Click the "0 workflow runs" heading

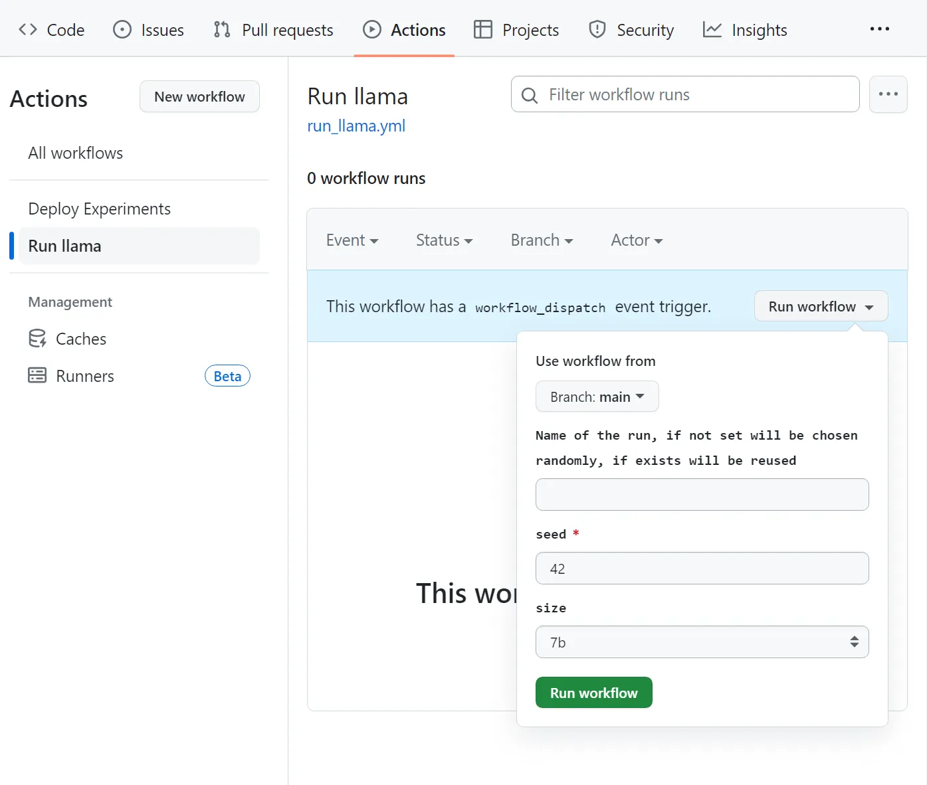(x=366, y=178)
